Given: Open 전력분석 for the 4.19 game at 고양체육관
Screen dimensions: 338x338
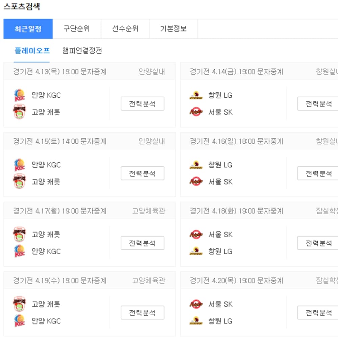Looking at the screenshot, I should pos(142,312).
